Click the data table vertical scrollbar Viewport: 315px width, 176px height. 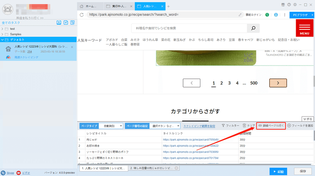314,136
